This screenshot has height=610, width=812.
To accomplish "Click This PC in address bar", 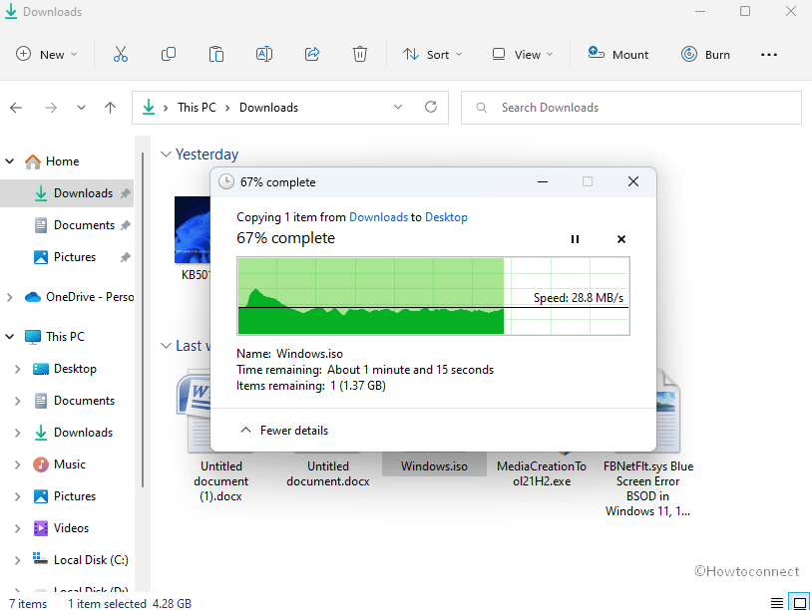I will pyautogui.click(x=197, y=108).
